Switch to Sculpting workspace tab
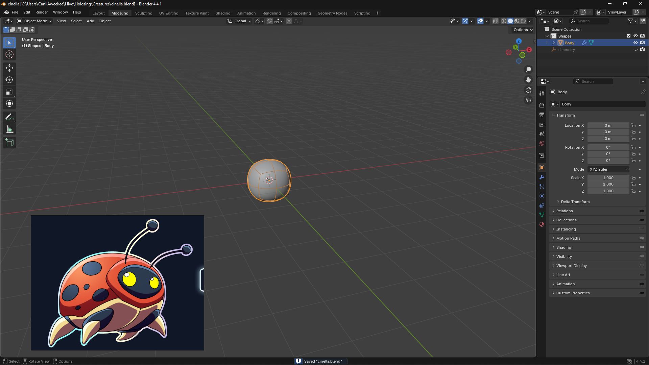The image size is (649, 365). pyautogui.click(x=144, y=13)
